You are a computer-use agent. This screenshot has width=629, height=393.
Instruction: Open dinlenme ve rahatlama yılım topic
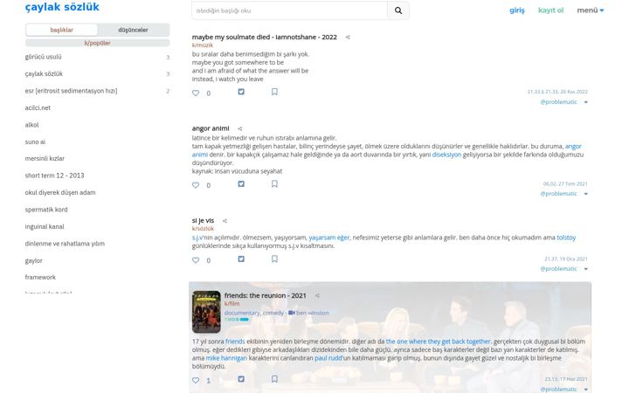click(x=65, y=244)
